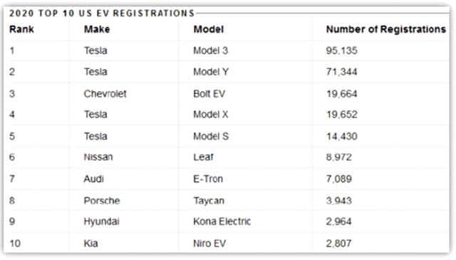
Task: Select the Model X cell
Action: [211, 114]
